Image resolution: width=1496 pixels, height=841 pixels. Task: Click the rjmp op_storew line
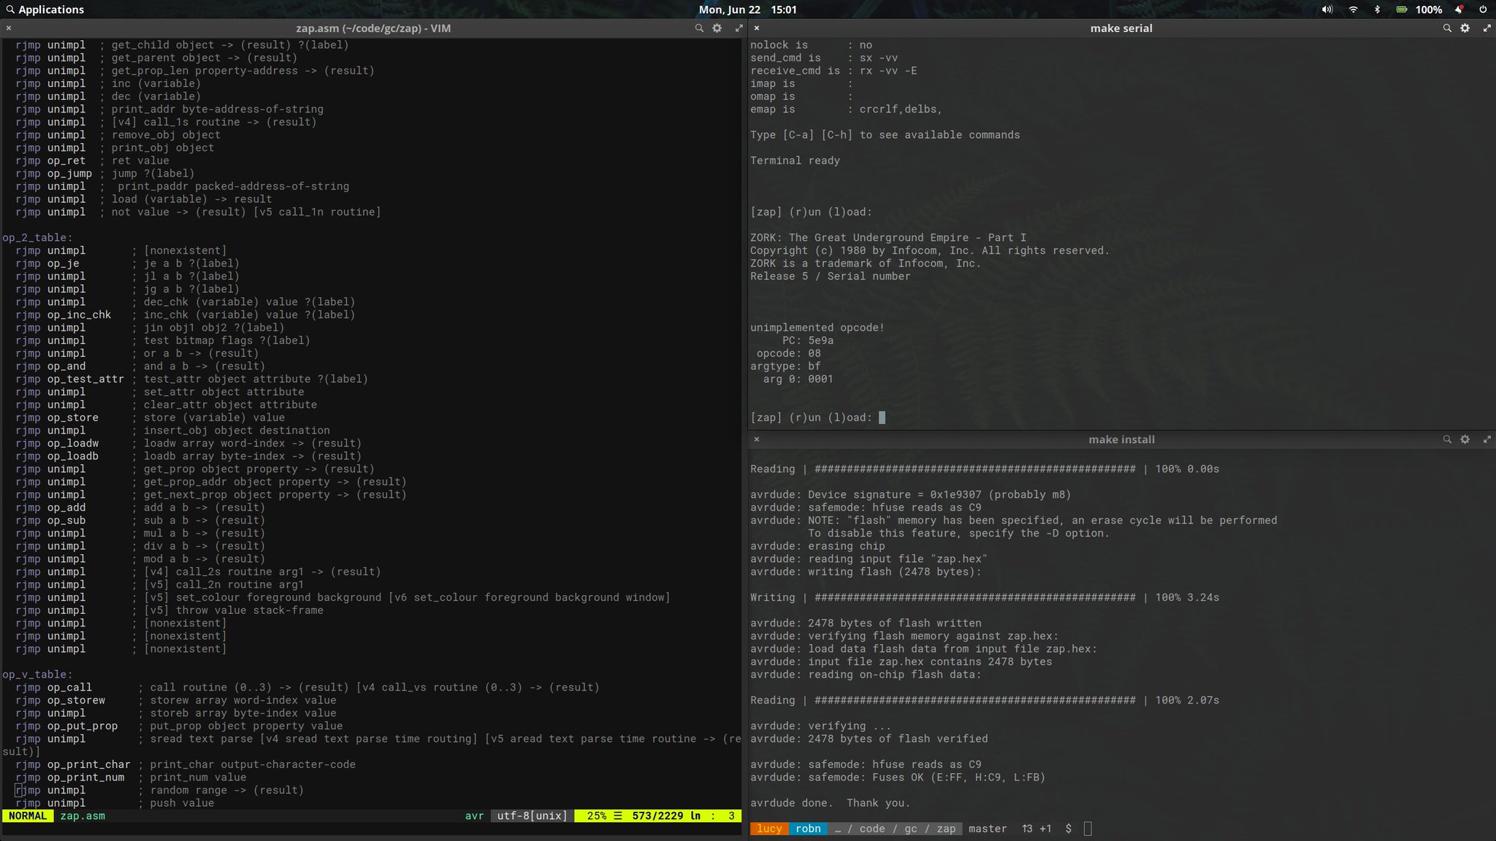175,700
